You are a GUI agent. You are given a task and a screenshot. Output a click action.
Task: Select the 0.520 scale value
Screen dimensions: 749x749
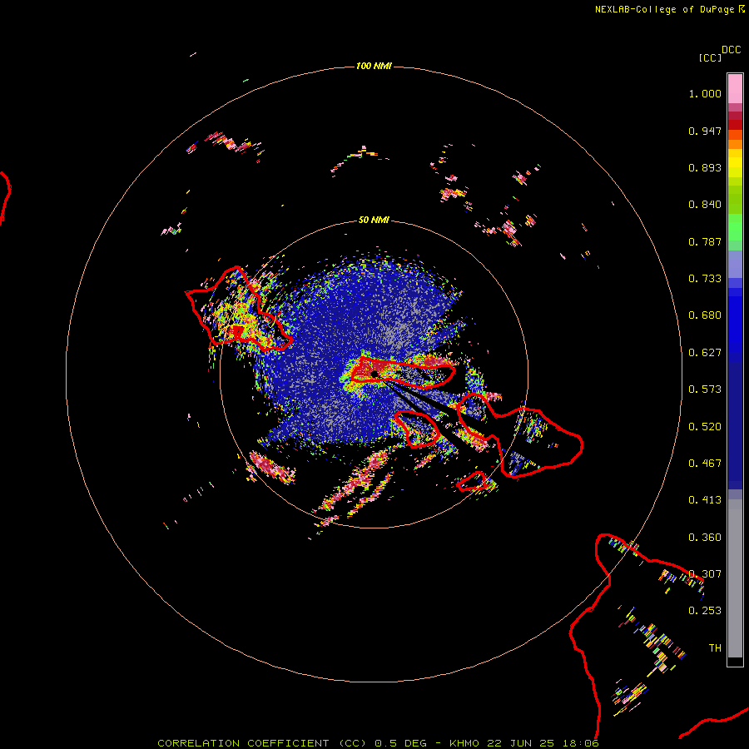pos(705,427)
